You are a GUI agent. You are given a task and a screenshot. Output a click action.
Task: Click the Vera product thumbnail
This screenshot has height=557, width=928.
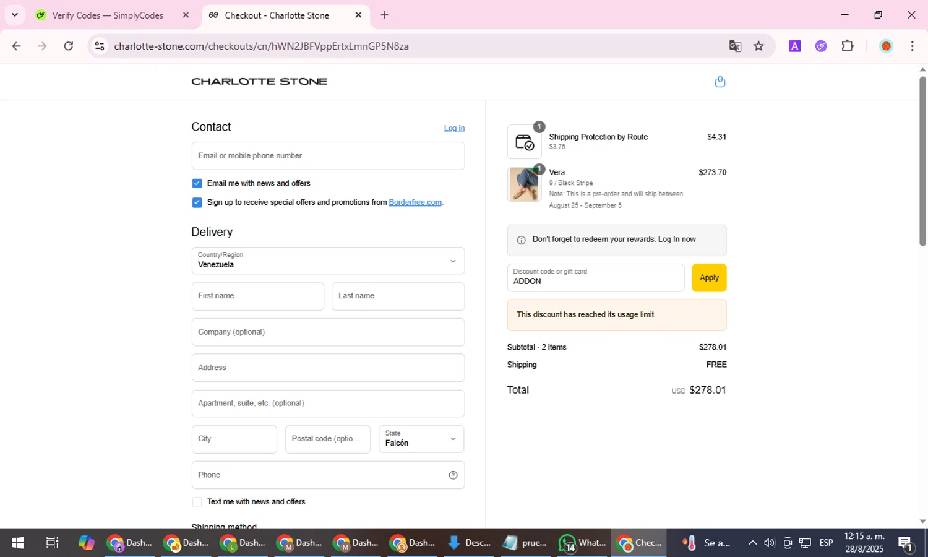pos(525,184)
